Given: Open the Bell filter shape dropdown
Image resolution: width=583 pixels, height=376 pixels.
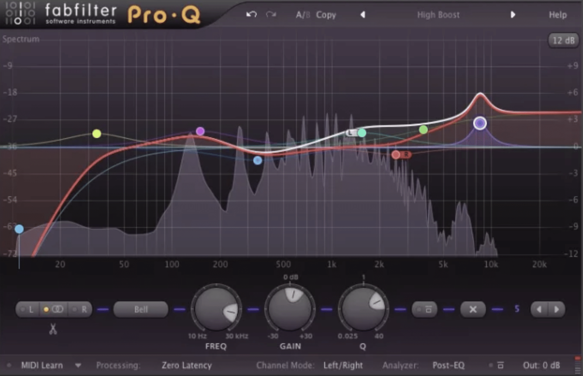Looking at the screenshot, I should (x=140, y=309).
